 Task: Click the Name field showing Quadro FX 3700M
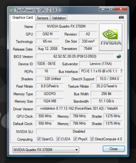click(x=66, y=26)
